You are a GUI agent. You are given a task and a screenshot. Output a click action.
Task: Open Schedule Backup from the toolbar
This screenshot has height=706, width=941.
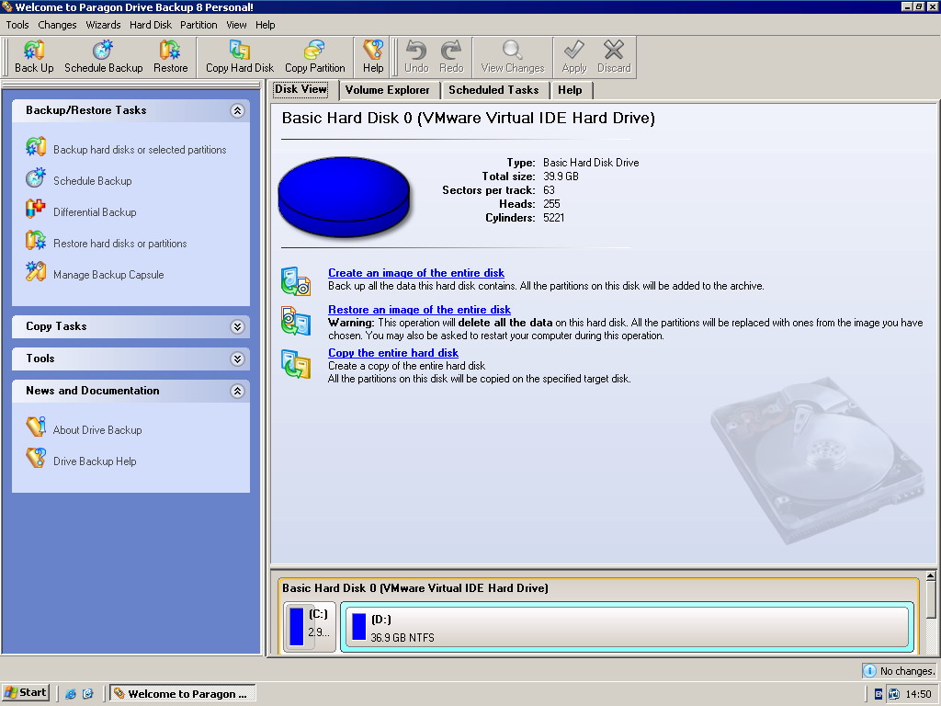coord(103,57)
